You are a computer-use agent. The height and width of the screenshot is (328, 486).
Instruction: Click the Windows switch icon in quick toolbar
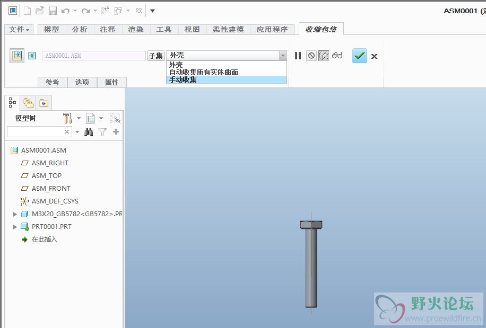pyautogui.click(x=118, y=11)
